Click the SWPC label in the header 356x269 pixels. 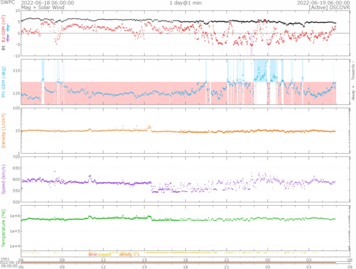7,2
